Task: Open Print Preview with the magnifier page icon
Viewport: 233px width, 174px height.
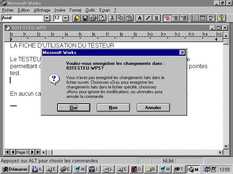Action: tap(102, 18)
